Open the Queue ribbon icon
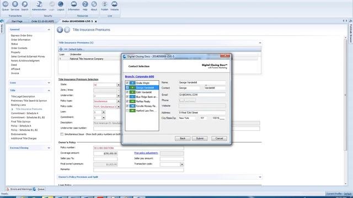This screenshot has height=198, width=353. [x=5, y=5]
